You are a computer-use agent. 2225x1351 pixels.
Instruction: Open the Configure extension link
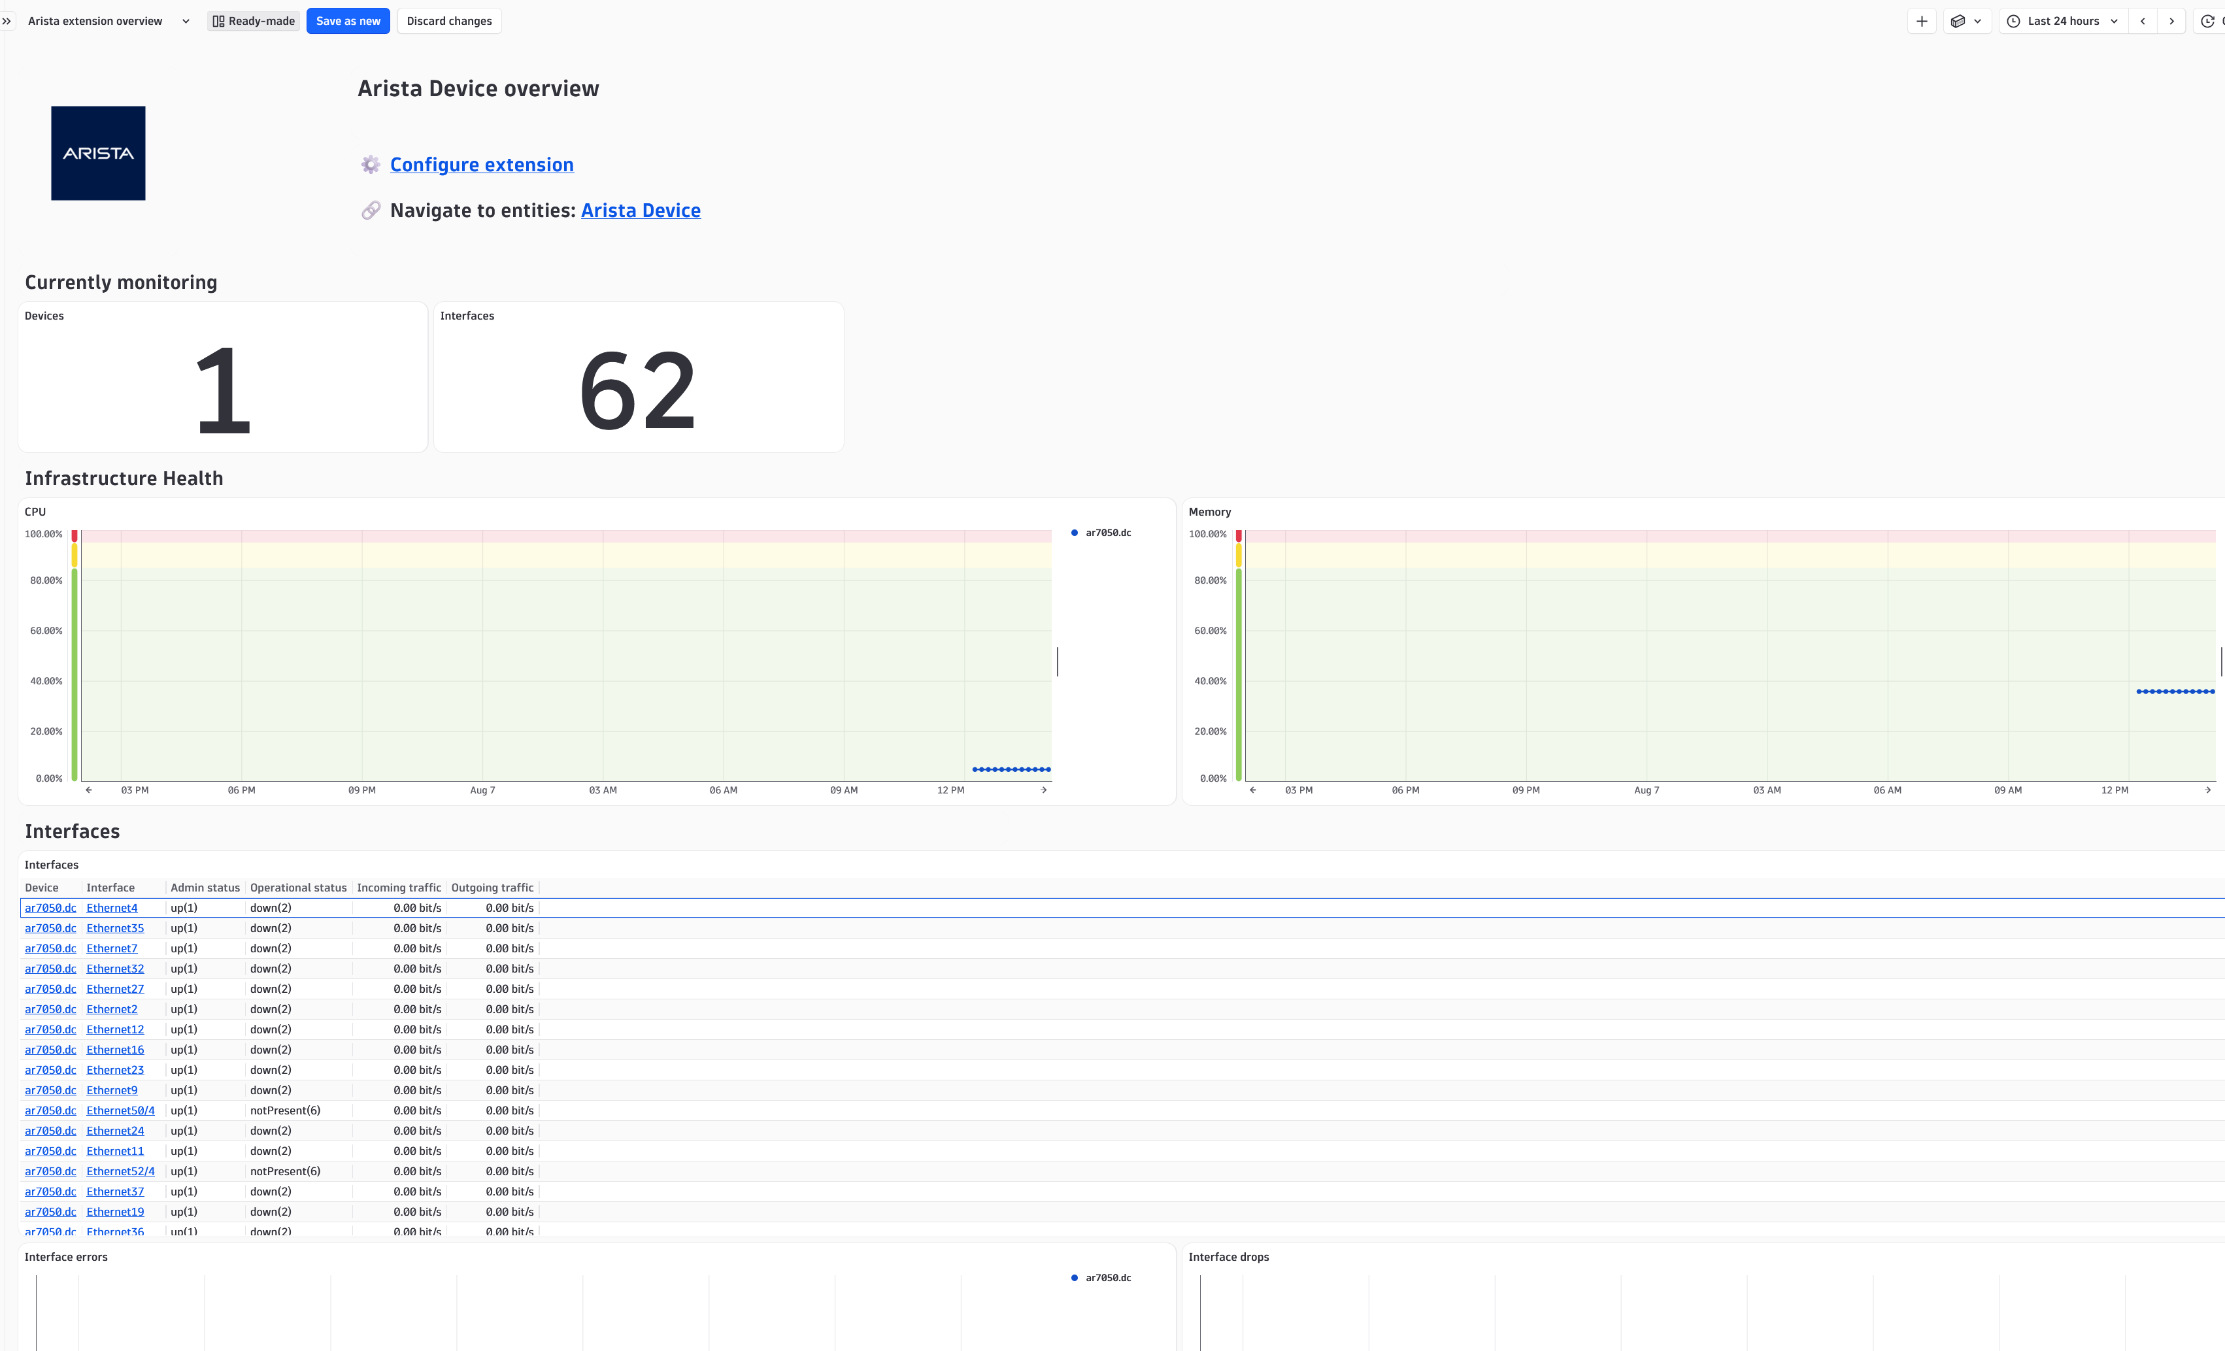point(482,164)
